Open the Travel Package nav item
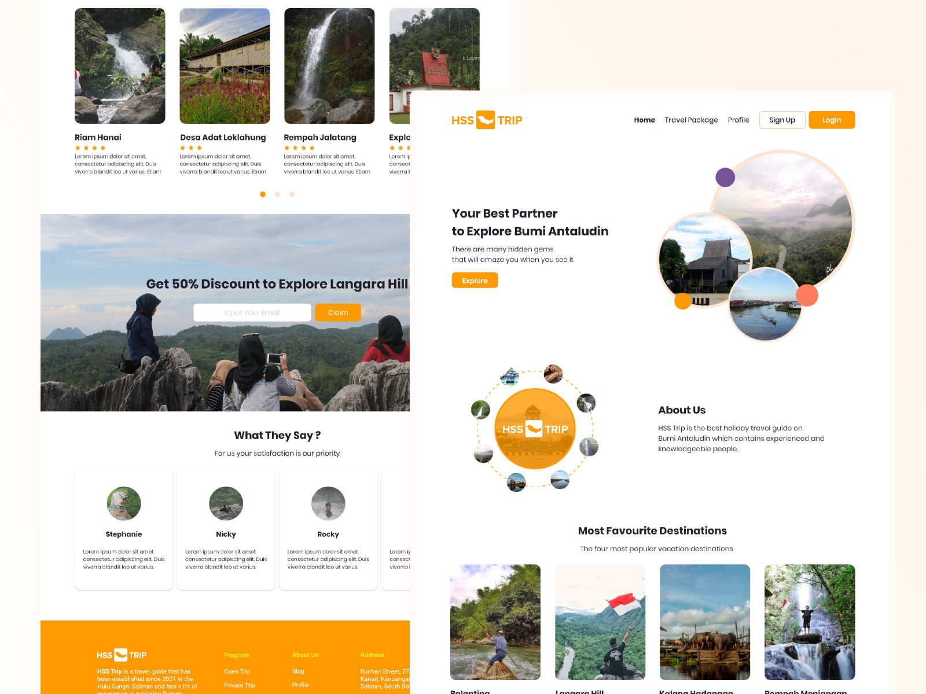Viewport: 926px width, 694px height. point(691,120)
